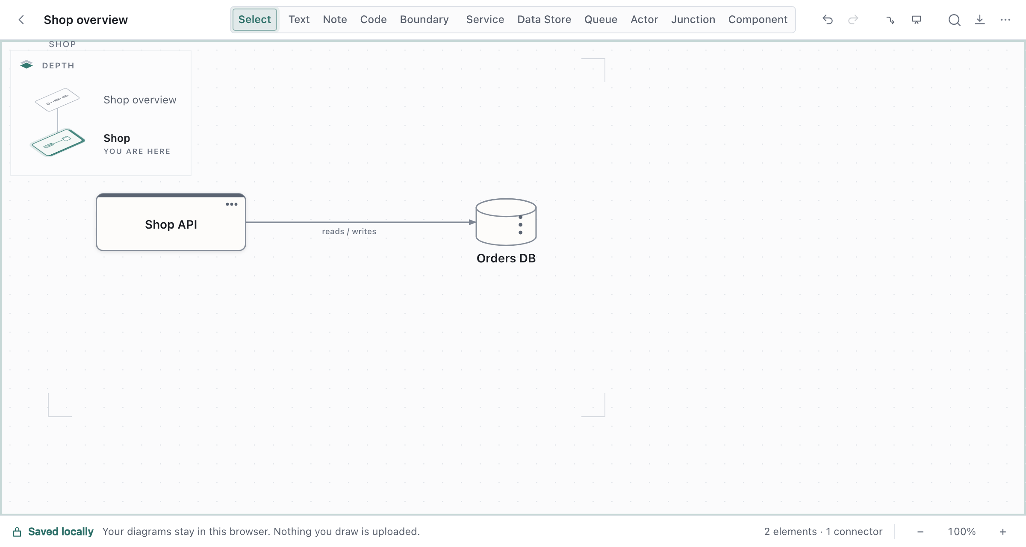
Task: Activate the connector arrow tool icon
Action: pos(890,20)
